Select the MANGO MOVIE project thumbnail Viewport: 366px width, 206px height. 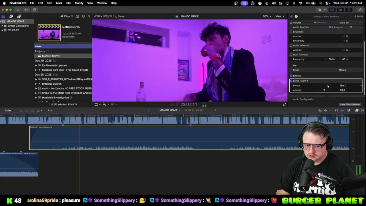(49, 32)
